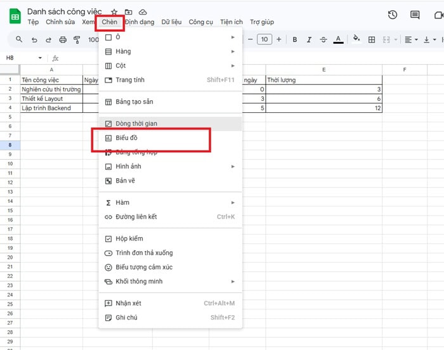
Task: Open the text color picker
Action: click(x=339, y=40)
